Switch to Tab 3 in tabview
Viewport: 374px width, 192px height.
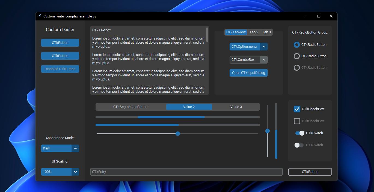click(266, 32)
